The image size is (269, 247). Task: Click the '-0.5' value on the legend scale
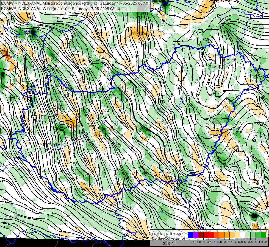pos(240,242)
